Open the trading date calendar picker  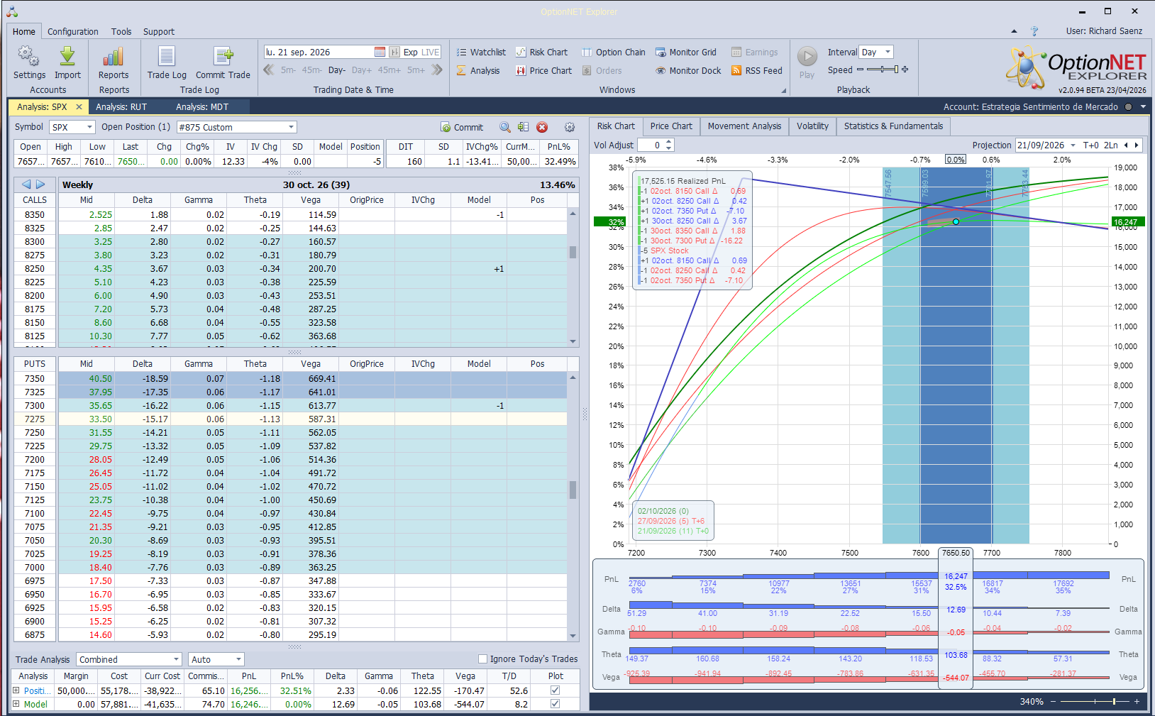tap(380, 52)
